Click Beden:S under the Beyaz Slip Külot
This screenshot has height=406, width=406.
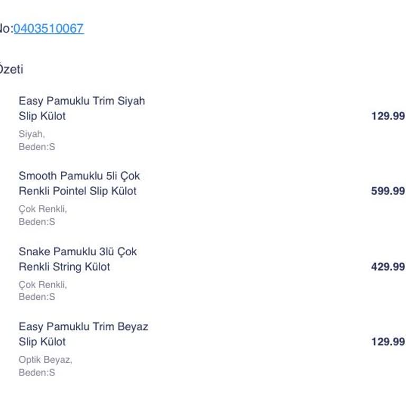(x=36, y=373)
